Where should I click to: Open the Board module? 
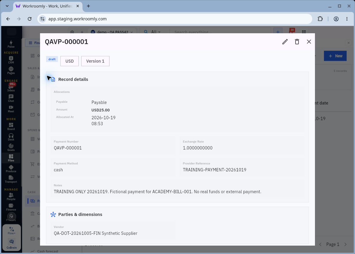coord(11,126)
